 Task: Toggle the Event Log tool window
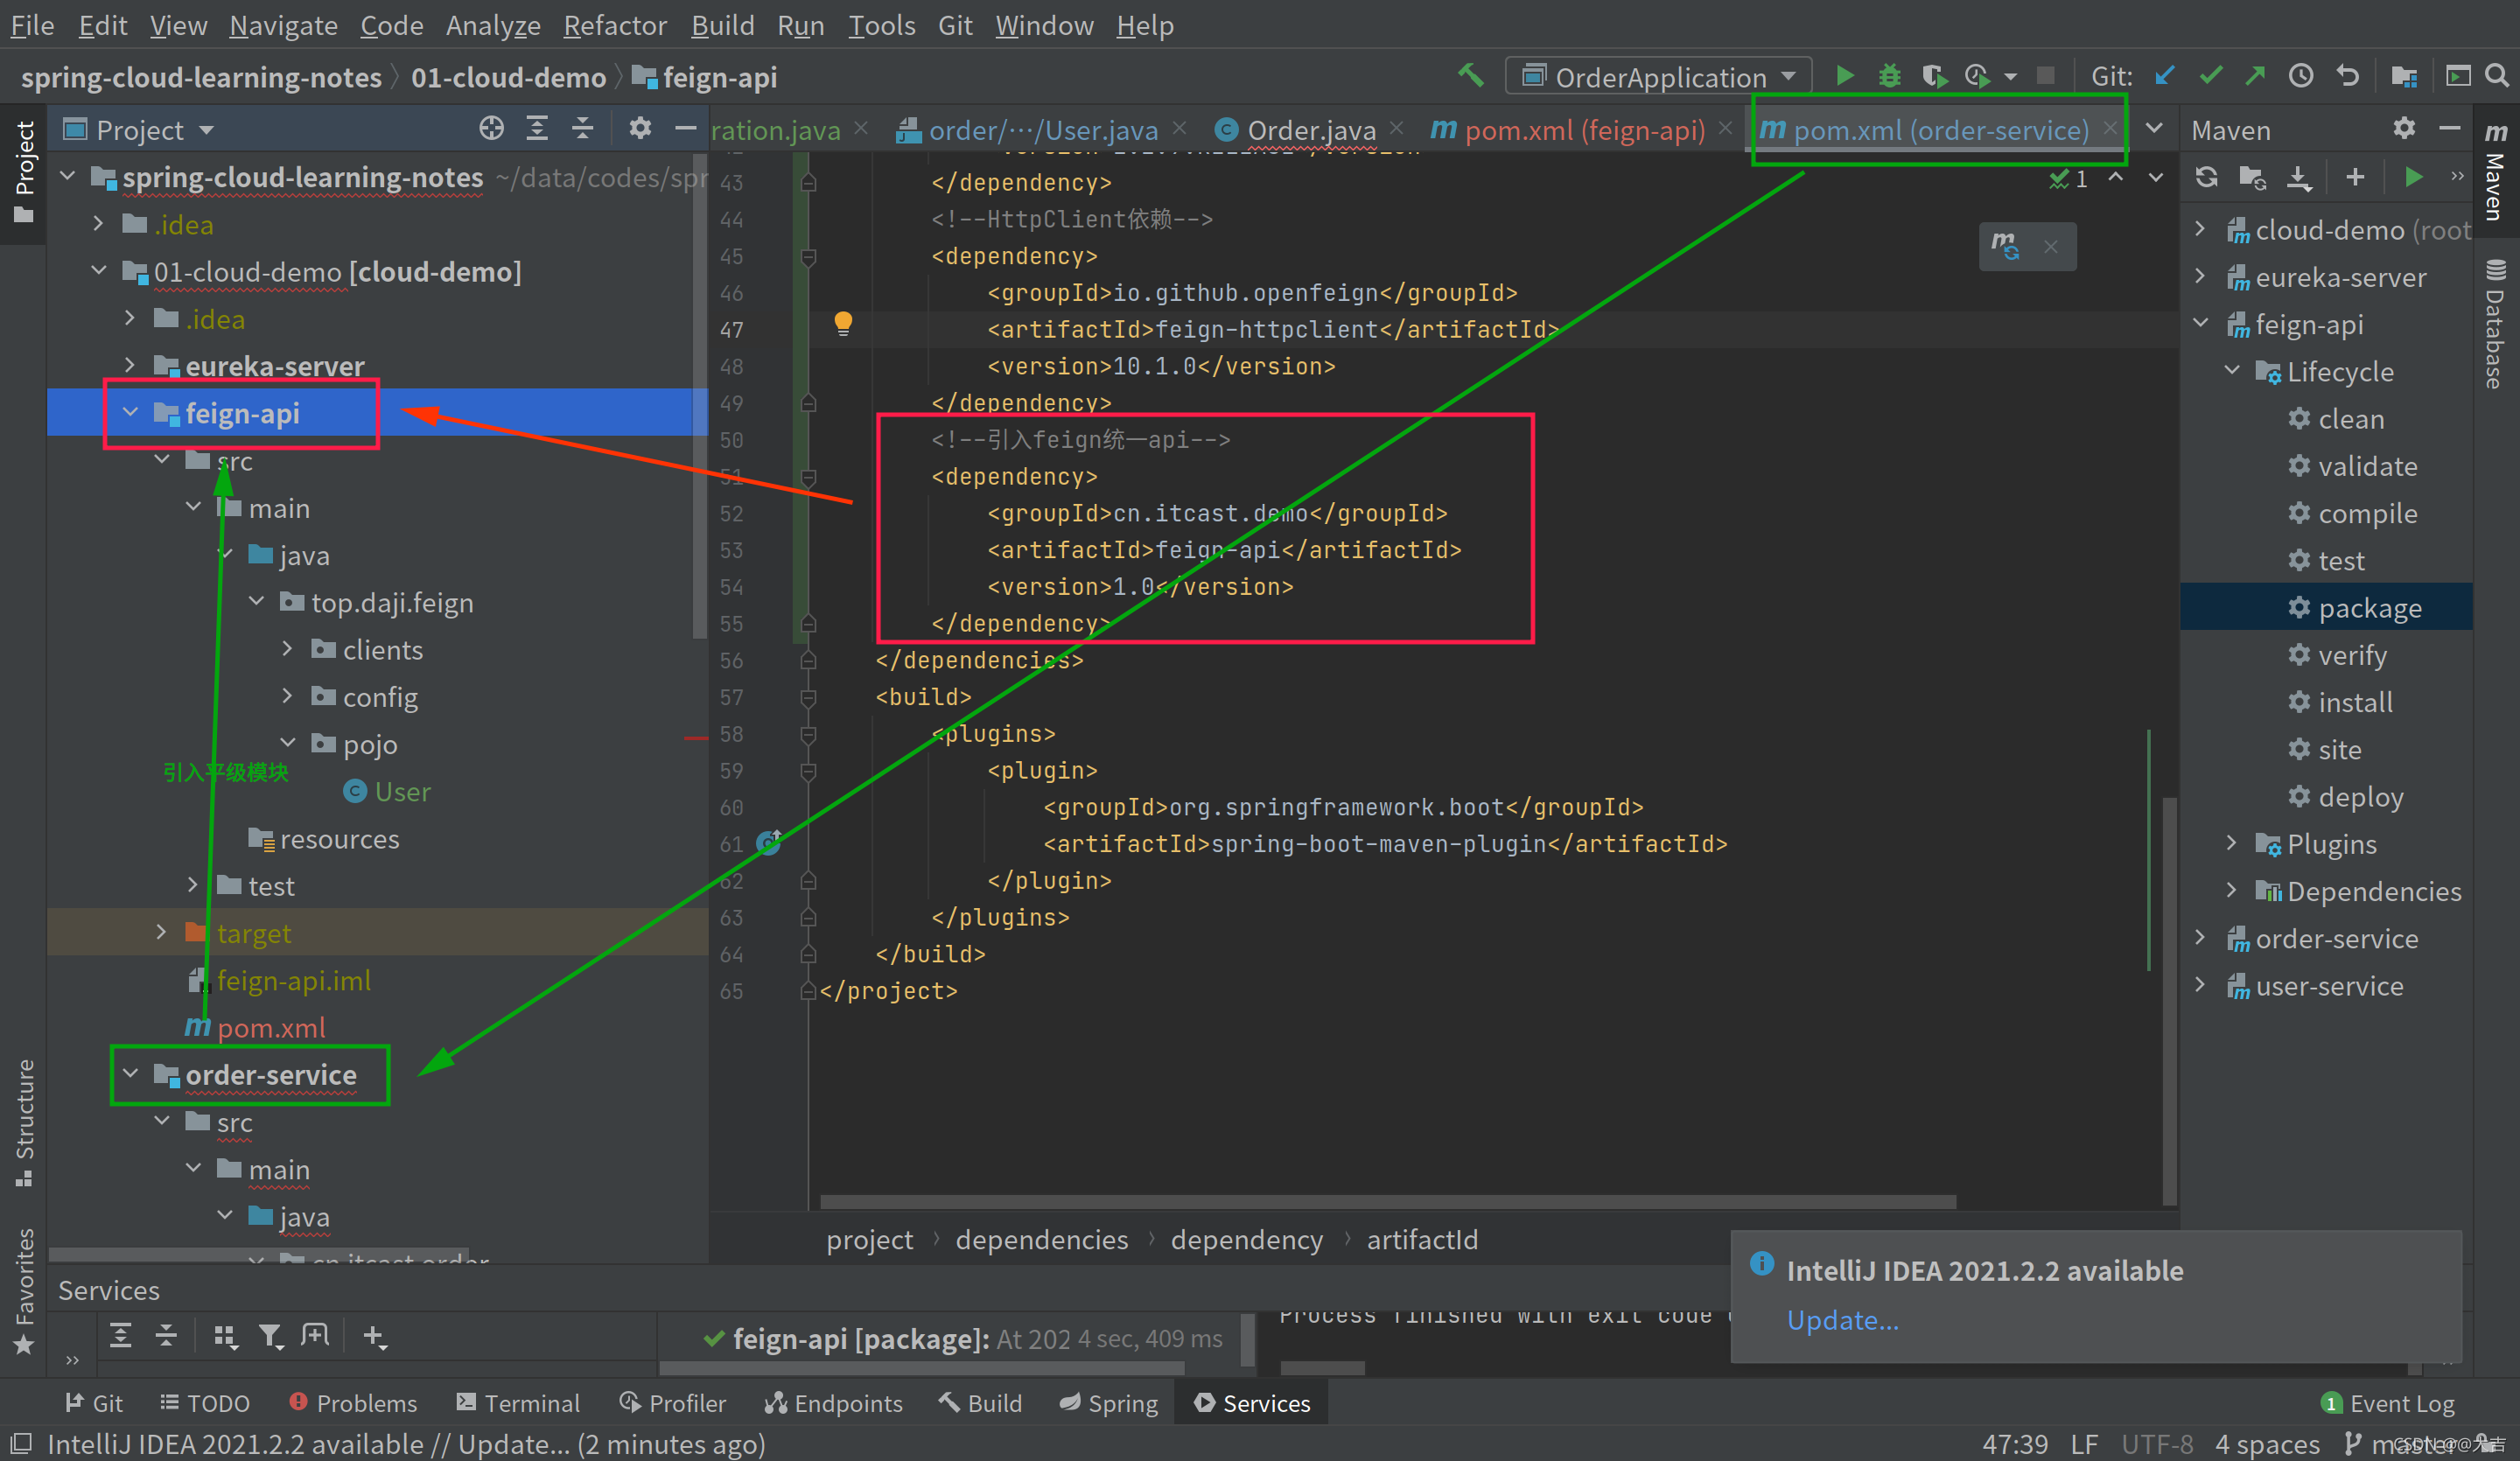(x=2388, y=1403)
